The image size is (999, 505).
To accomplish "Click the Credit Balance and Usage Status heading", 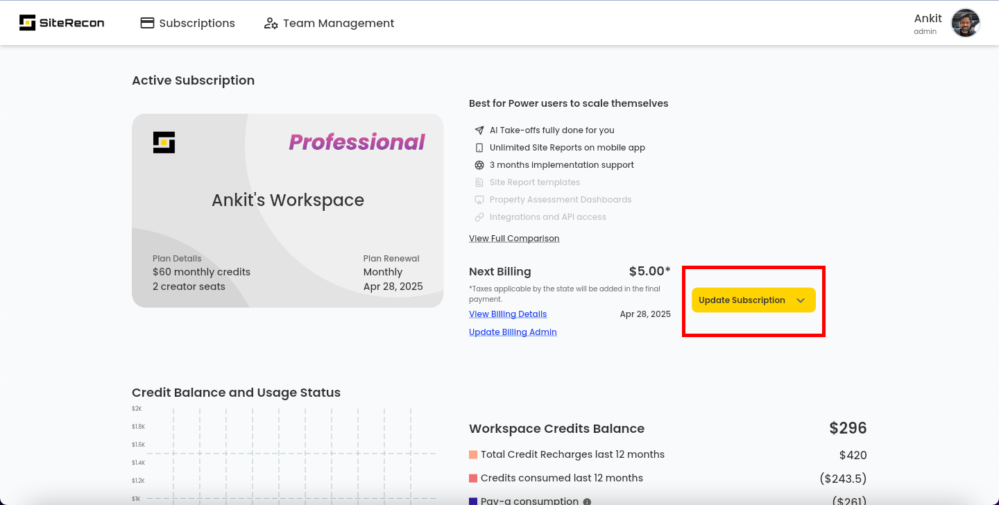I will pos(237,393).
